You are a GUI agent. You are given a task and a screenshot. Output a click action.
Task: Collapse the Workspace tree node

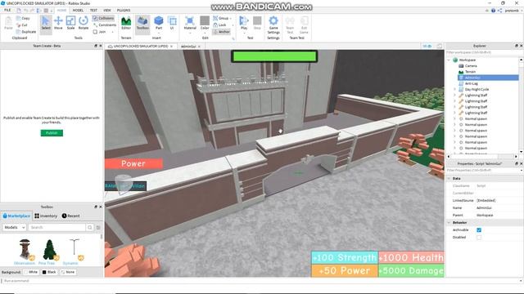click(x=449, y=60)
